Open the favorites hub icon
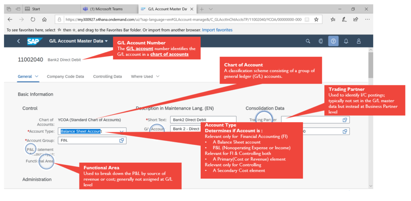The height and width of the screenshot is (201, 411). click(x=333, y=19)
